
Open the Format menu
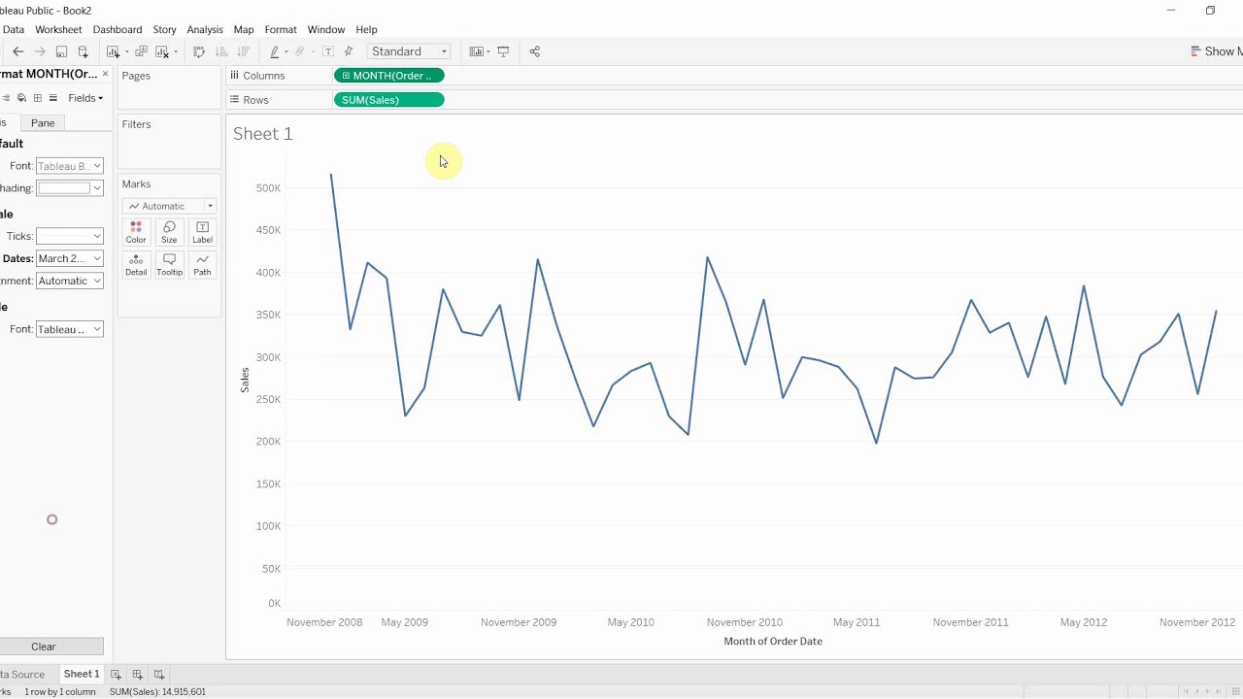coord(281,29)
